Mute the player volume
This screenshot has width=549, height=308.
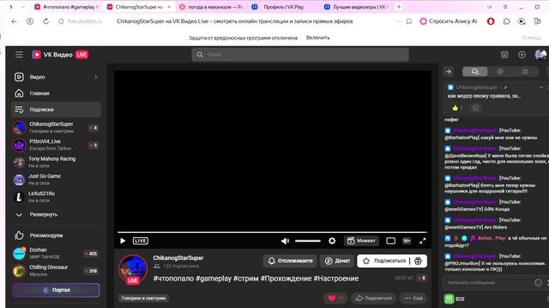(x=285, y=240)
